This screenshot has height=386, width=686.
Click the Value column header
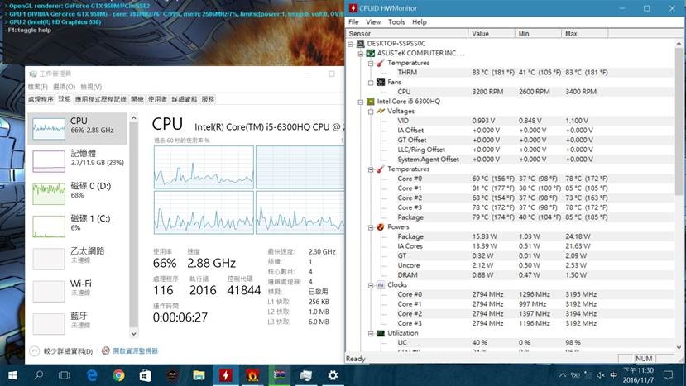[x=492, y=34]
